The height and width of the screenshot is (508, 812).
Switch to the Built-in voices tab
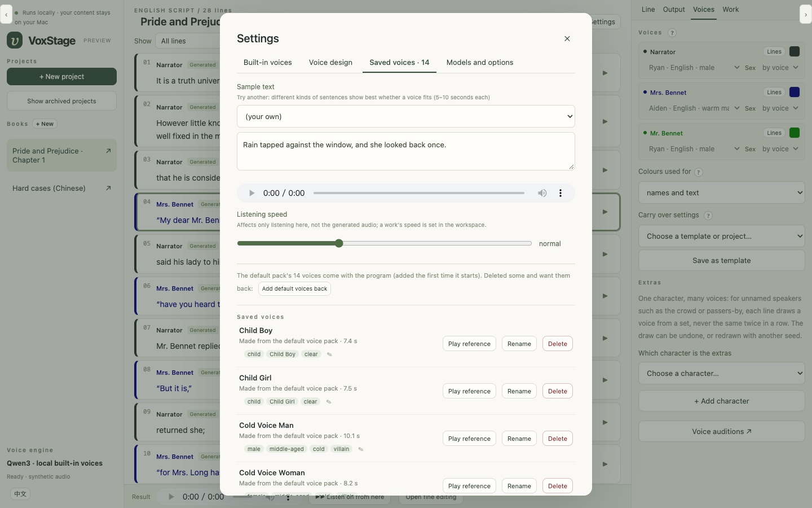coord(268,63)
